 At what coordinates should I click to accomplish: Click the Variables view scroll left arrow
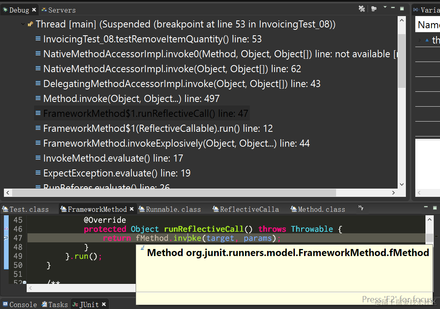tap(419, 193)
